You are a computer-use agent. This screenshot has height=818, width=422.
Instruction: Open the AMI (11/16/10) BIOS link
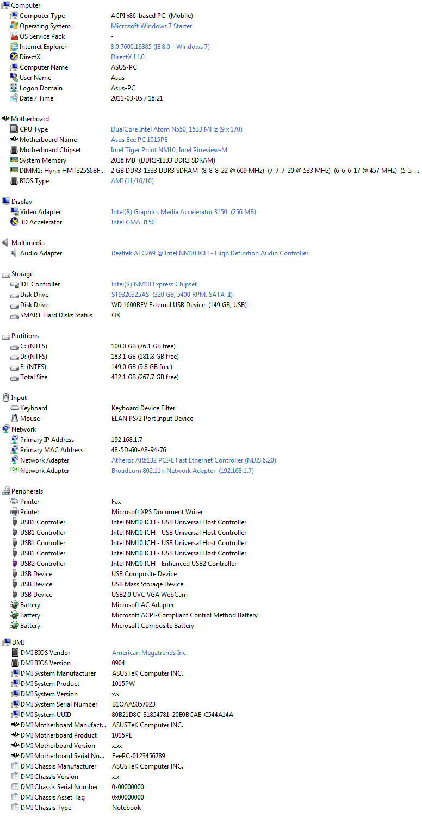132,180
